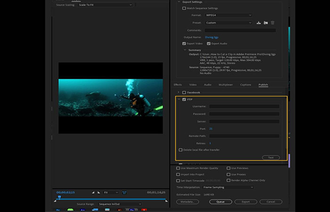330x212 pixels.
Task: Enable Match Sequence Settings checkbox
Action: (184, 8)
